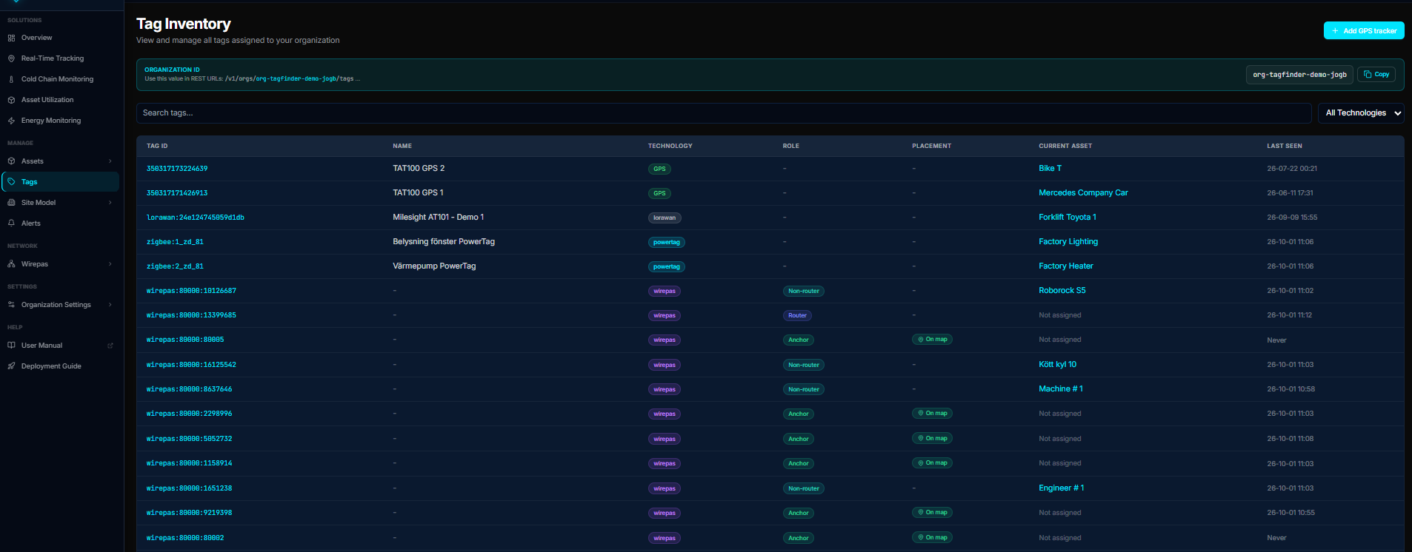The height and width of the screenshot is (552, 1412).
Task: Open the Machine # 1 asset link
Action: (x=1061, y=389)
